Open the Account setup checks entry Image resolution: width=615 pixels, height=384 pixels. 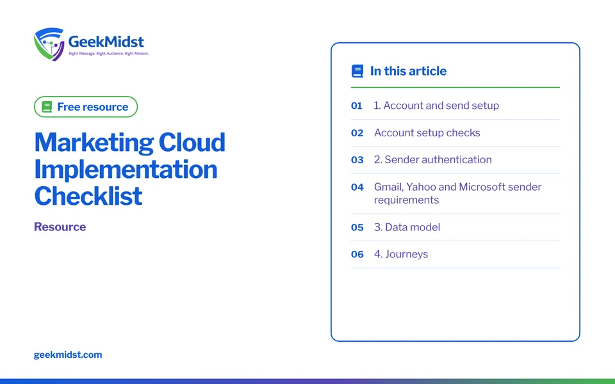pyautogui.click(x=427, y=133)
